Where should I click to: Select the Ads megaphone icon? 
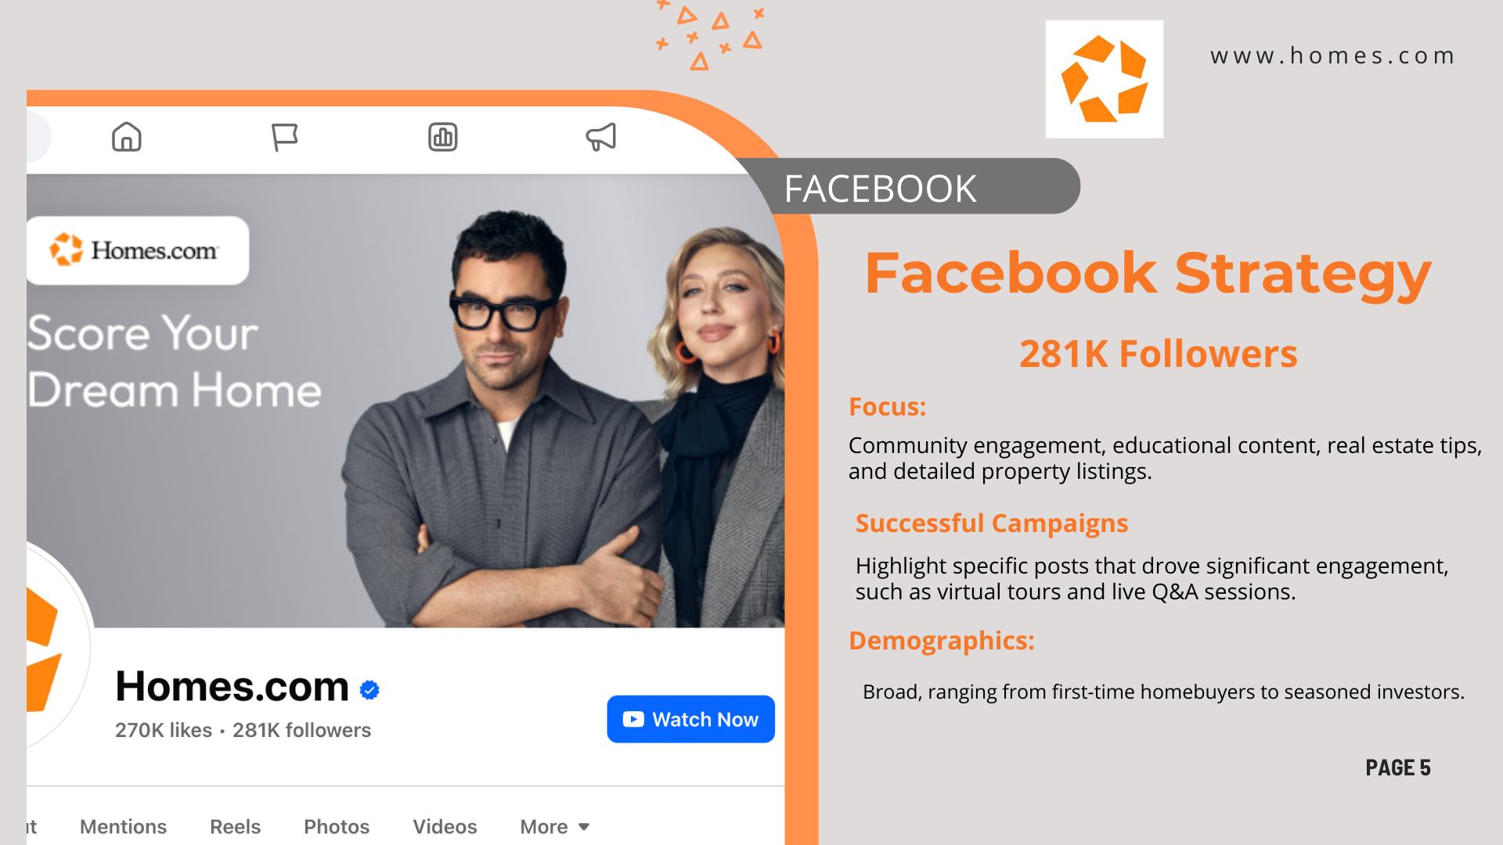click(x=601, y=137)
